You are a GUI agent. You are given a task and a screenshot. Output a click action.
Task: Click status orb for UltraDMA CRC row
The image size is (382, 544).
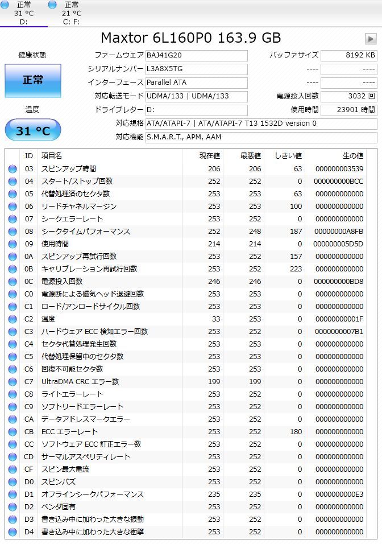[x=13, y=382]
